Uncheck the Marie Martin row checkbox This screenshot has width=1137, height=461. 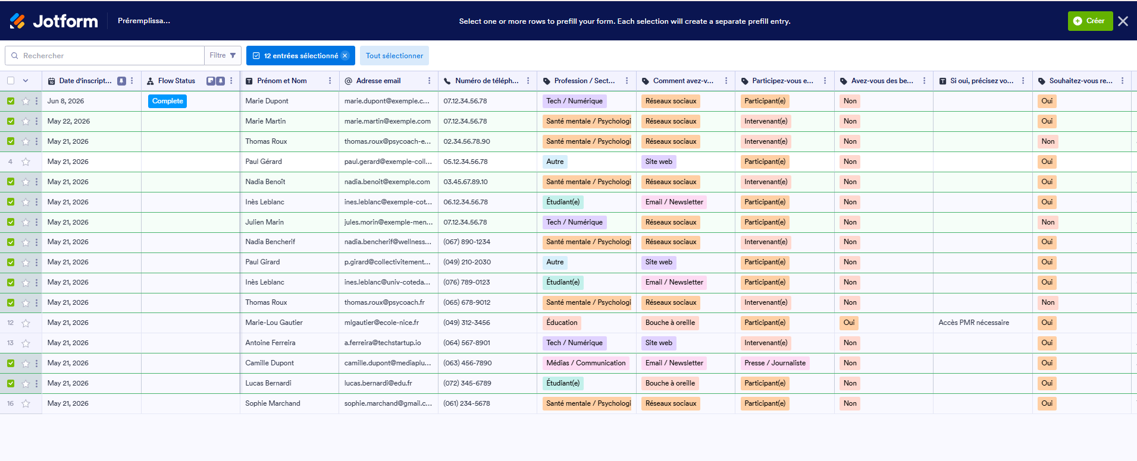tap(11, 121)
